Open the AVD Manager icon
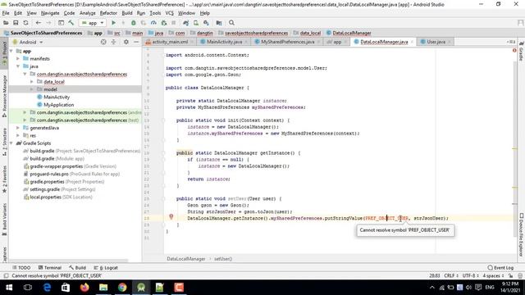The width and height of the screenshot is (525, 295). (196, 23)
